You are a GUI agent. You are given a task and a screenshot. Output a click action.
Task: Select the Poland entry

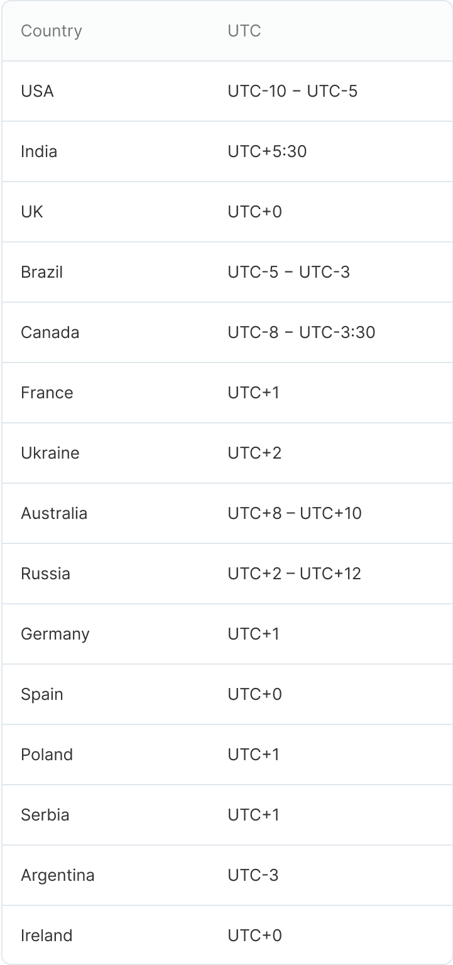[x=47, y=755]
